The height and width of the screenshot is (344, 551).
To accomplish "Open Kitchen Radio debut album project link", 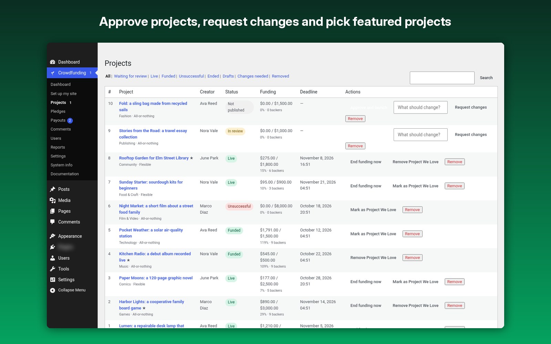I will click(x=155, y=257).
